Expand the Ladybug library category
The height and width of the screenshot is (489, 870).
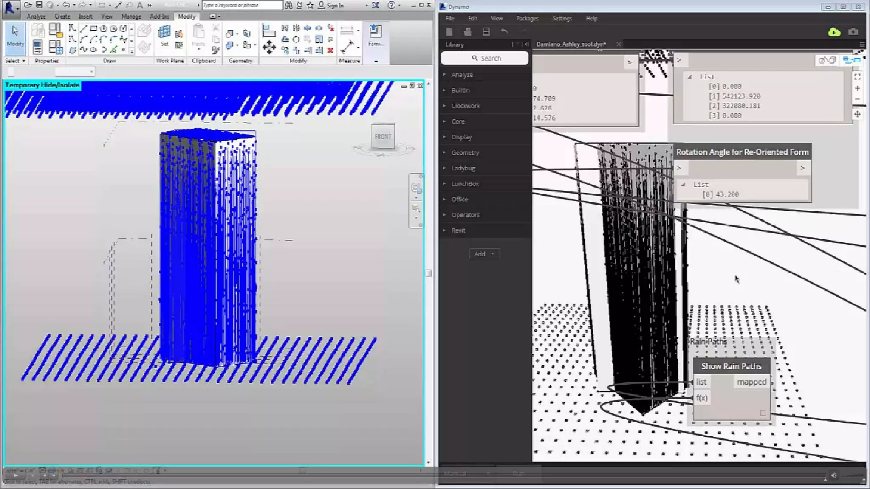(463, 168)
